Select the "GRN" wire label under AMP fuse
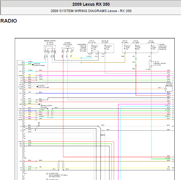Screen dimensions: 181x180 (x=134, y=62)
